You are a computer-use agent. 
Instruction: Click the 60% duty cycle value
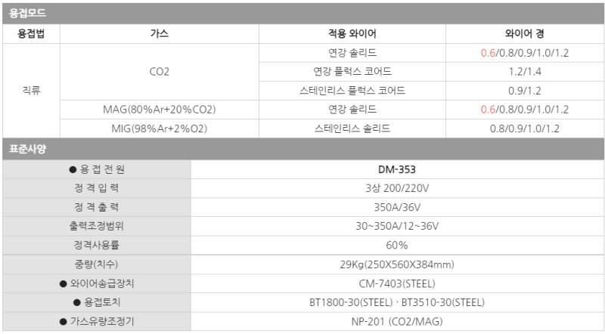(x=397, y=245)
